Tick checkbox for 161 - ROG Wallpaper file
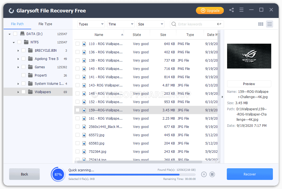This screenshot has width=282, height=189. 78,118
